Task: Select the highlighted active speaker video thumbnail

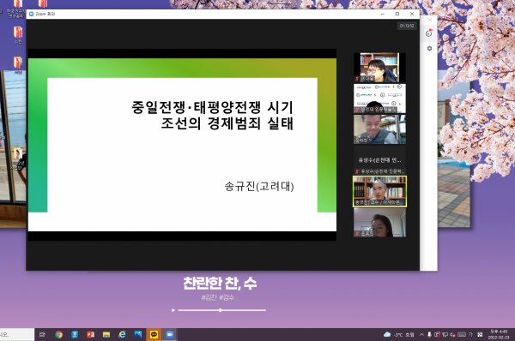Action: (x=379, y=191)
